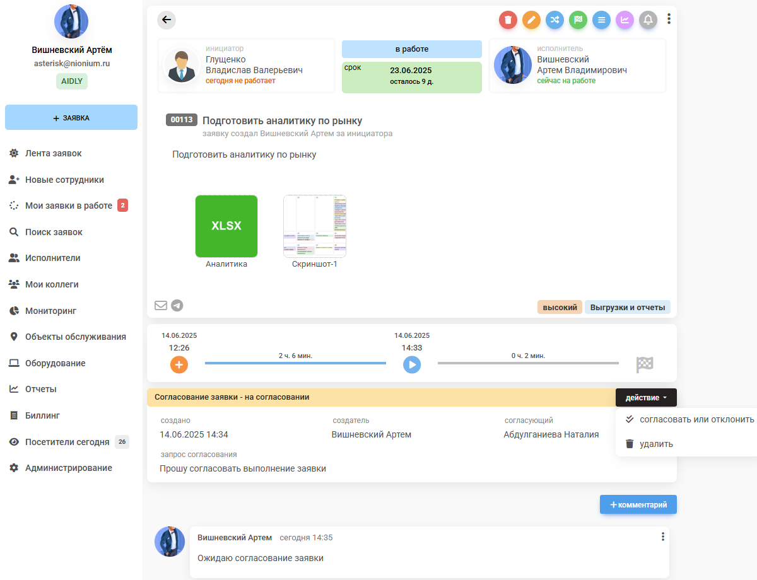Click Прошу согласовать выполнение заявки text
Screen dimensions: 757x580
coord(243,468)
